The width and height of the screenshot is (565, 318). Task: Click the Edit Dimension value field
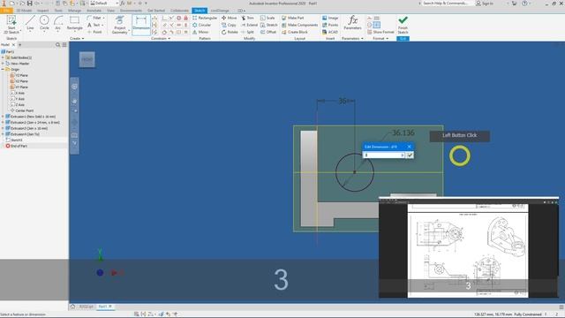[x=382, y=155]
